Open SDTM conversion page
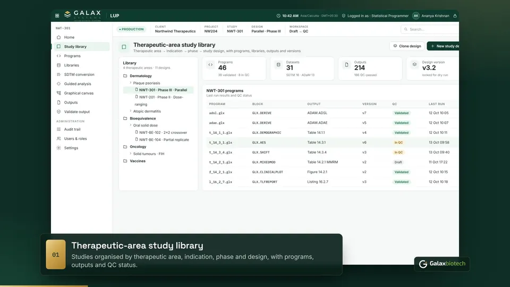The image size is (510, 287). [x=81, y=74]
